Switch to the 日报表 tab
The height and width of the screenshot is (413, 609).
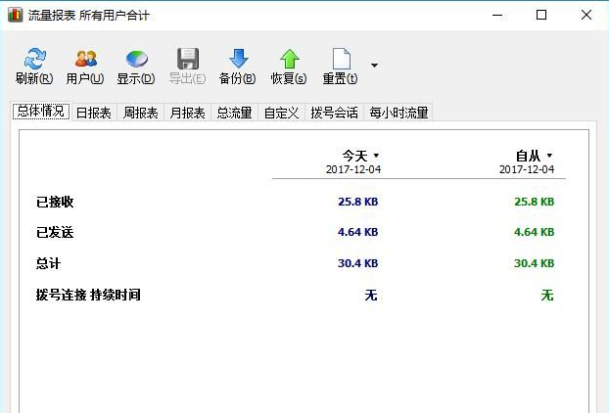tap(94, 113)
